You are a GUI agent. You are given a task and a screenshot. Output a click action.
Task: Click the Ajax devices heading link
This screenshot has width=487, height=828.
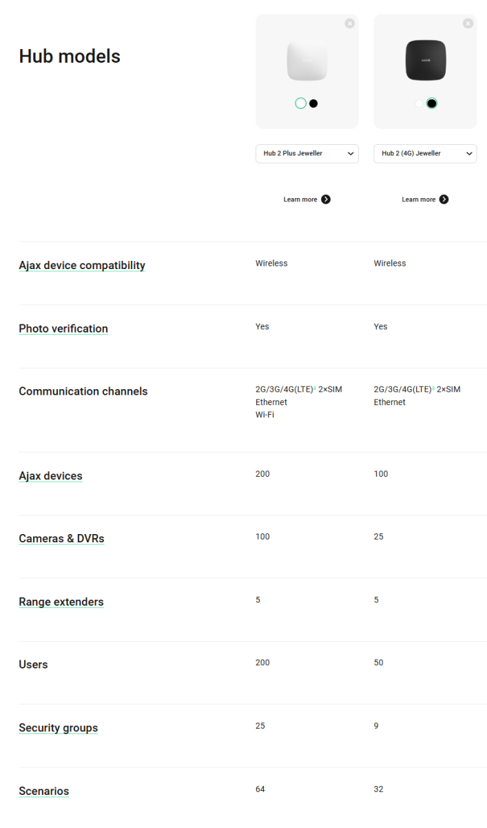tap(50, 476)
